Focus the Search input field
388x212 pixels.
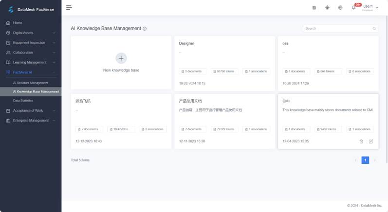point(337,29)
